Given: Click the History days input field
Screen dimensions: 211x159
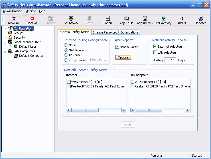Looking at the screenshot, I should (170, 60).
